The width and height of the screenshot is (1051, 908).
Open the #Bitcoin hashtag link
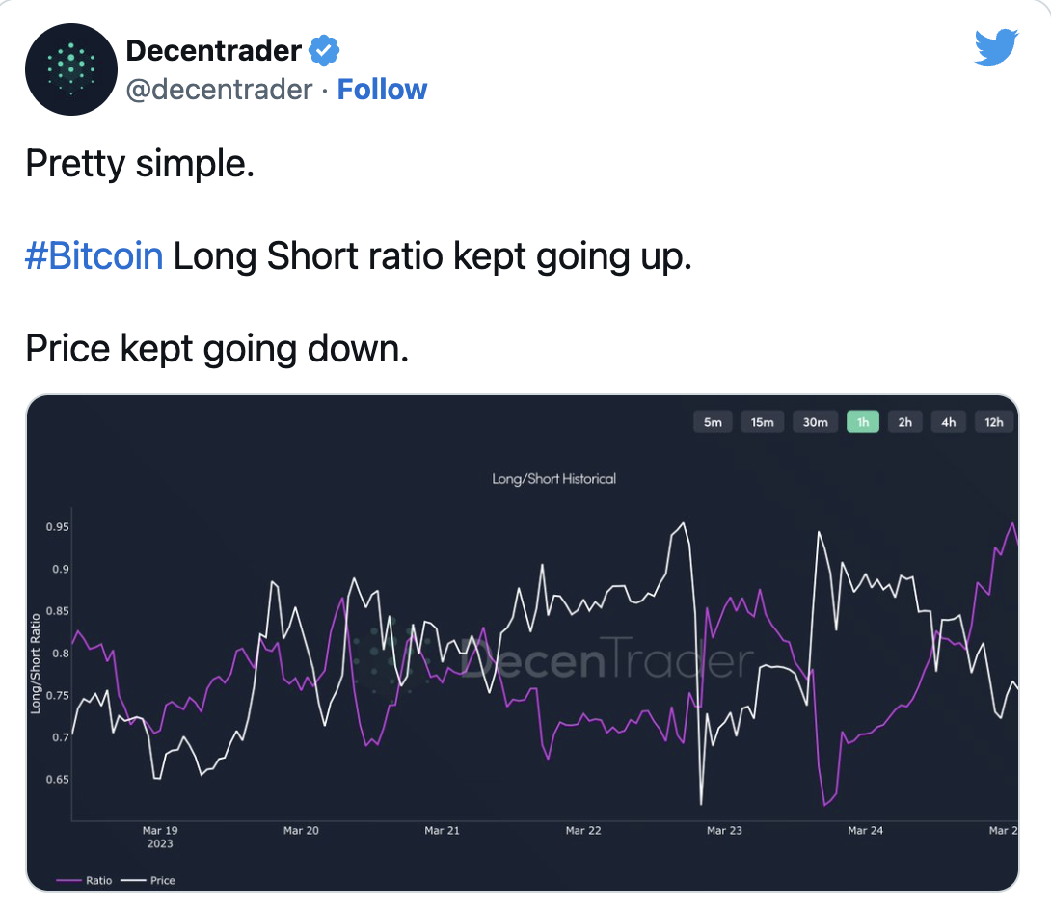(94, 257)
